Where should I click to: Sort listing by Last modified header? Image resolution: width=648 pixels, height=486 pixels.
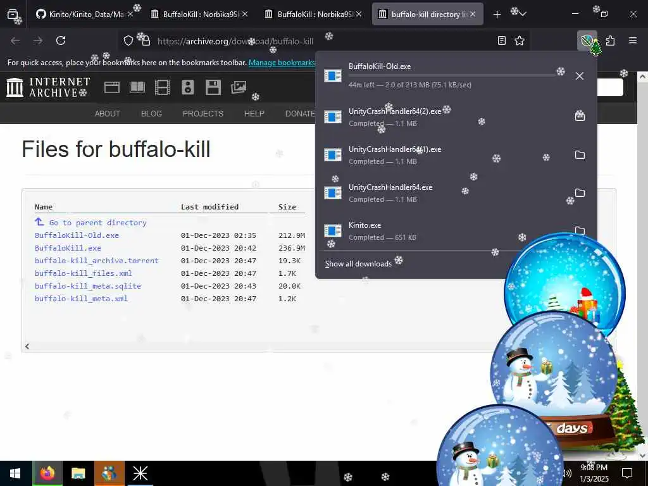point(209,207)
